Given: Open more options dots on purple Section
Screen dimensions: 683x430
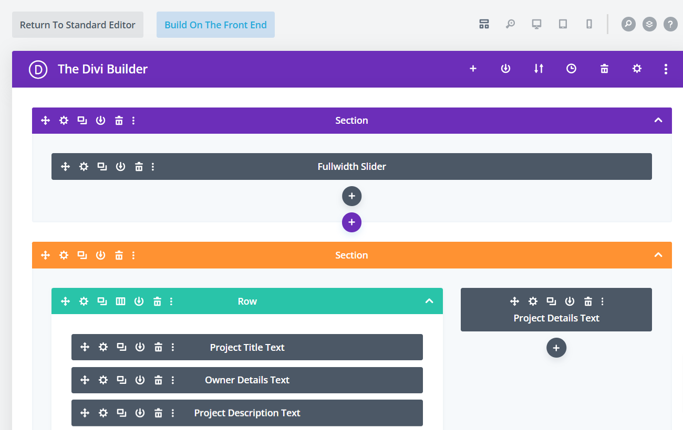Looking at the screenshot, I should (x=133, y=121).
